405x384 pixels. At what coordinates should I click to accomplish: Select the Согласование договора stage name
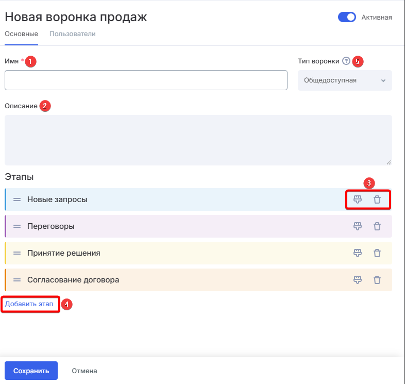click(x=73, y=280)
